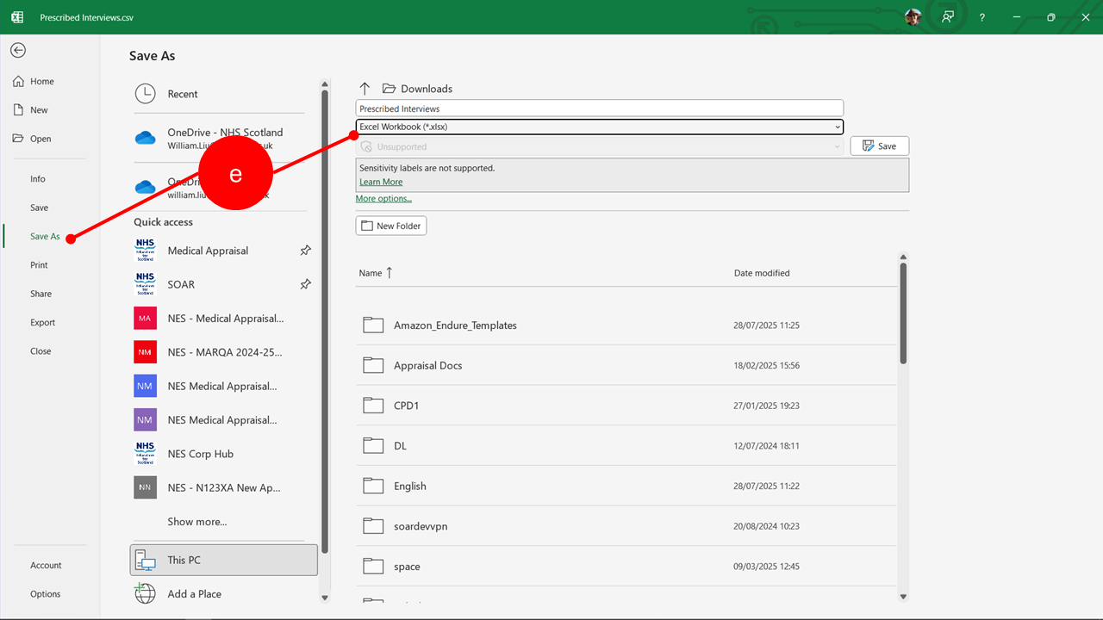Open the user account profile picture
Viewport: 1103px width, 620px height.
(913, 17)
